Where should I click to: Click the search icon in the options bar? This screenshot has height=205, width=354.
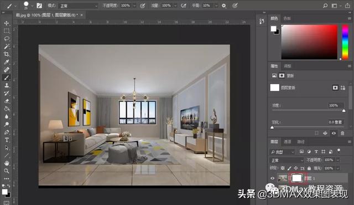(325, 6)
